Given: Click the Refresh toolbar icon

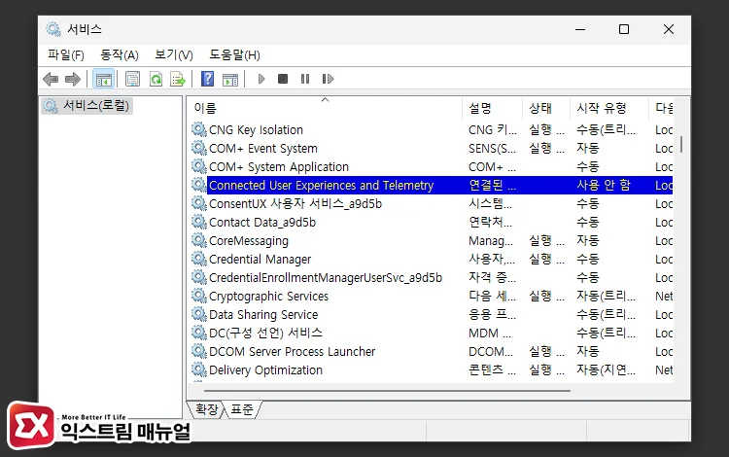Looking at the screenshot, I should click(156, 79).
